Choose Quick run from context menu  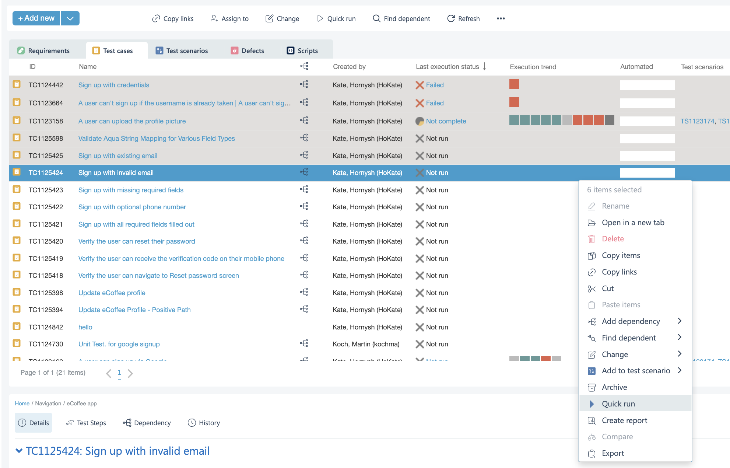[618, 404]
